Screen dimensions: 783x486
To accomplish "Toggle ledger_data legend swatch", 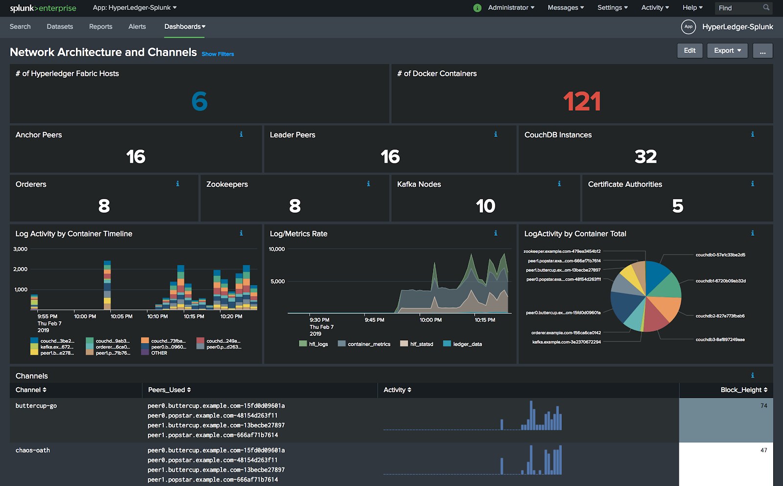I will click(x=447, y=344).
